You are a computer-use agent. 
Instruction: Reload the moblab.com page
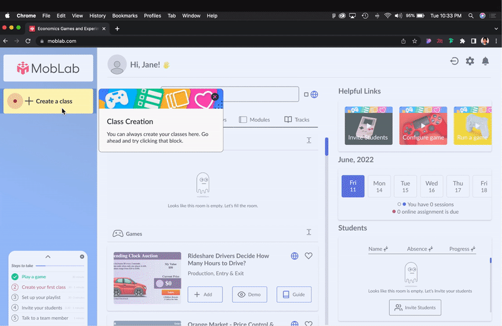click(x=28, y=41)
